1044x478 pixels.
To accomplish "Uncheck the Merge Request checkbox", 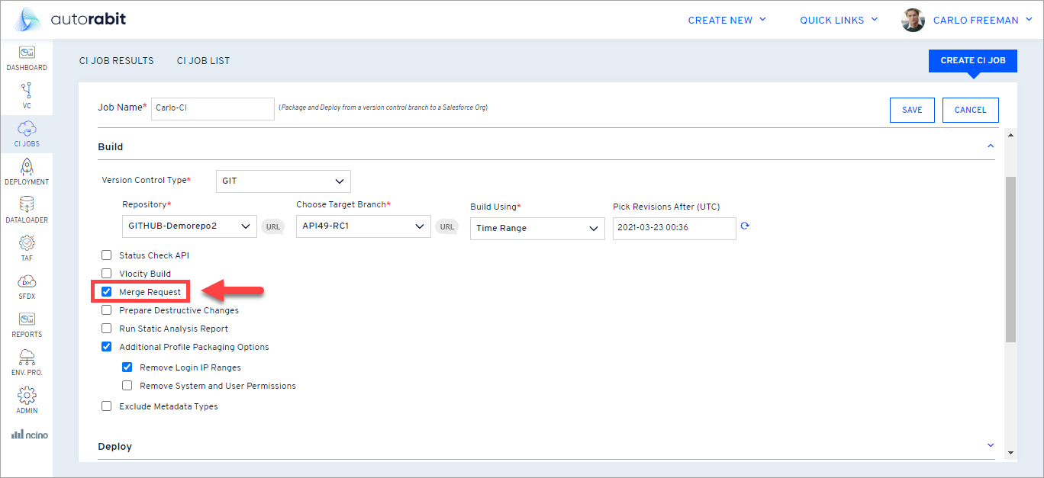I will click(107, 292).
